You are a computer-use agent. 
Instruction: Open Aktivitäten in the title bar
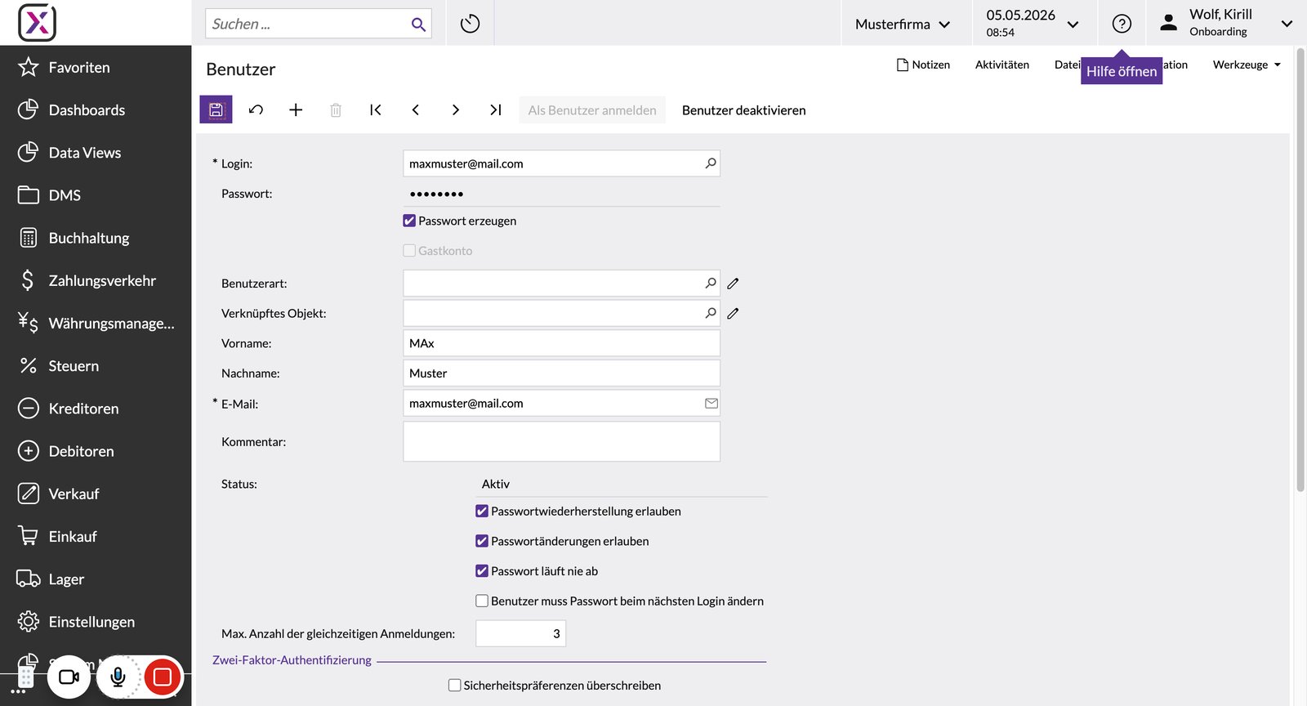[1002, 65]
